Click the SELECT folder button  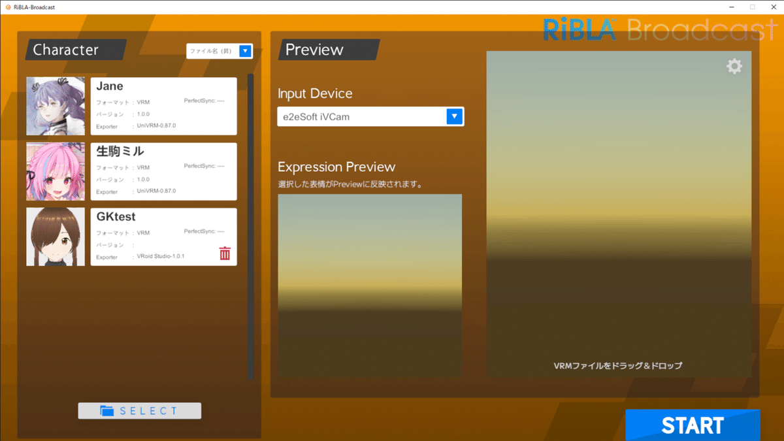coord(140,410)
